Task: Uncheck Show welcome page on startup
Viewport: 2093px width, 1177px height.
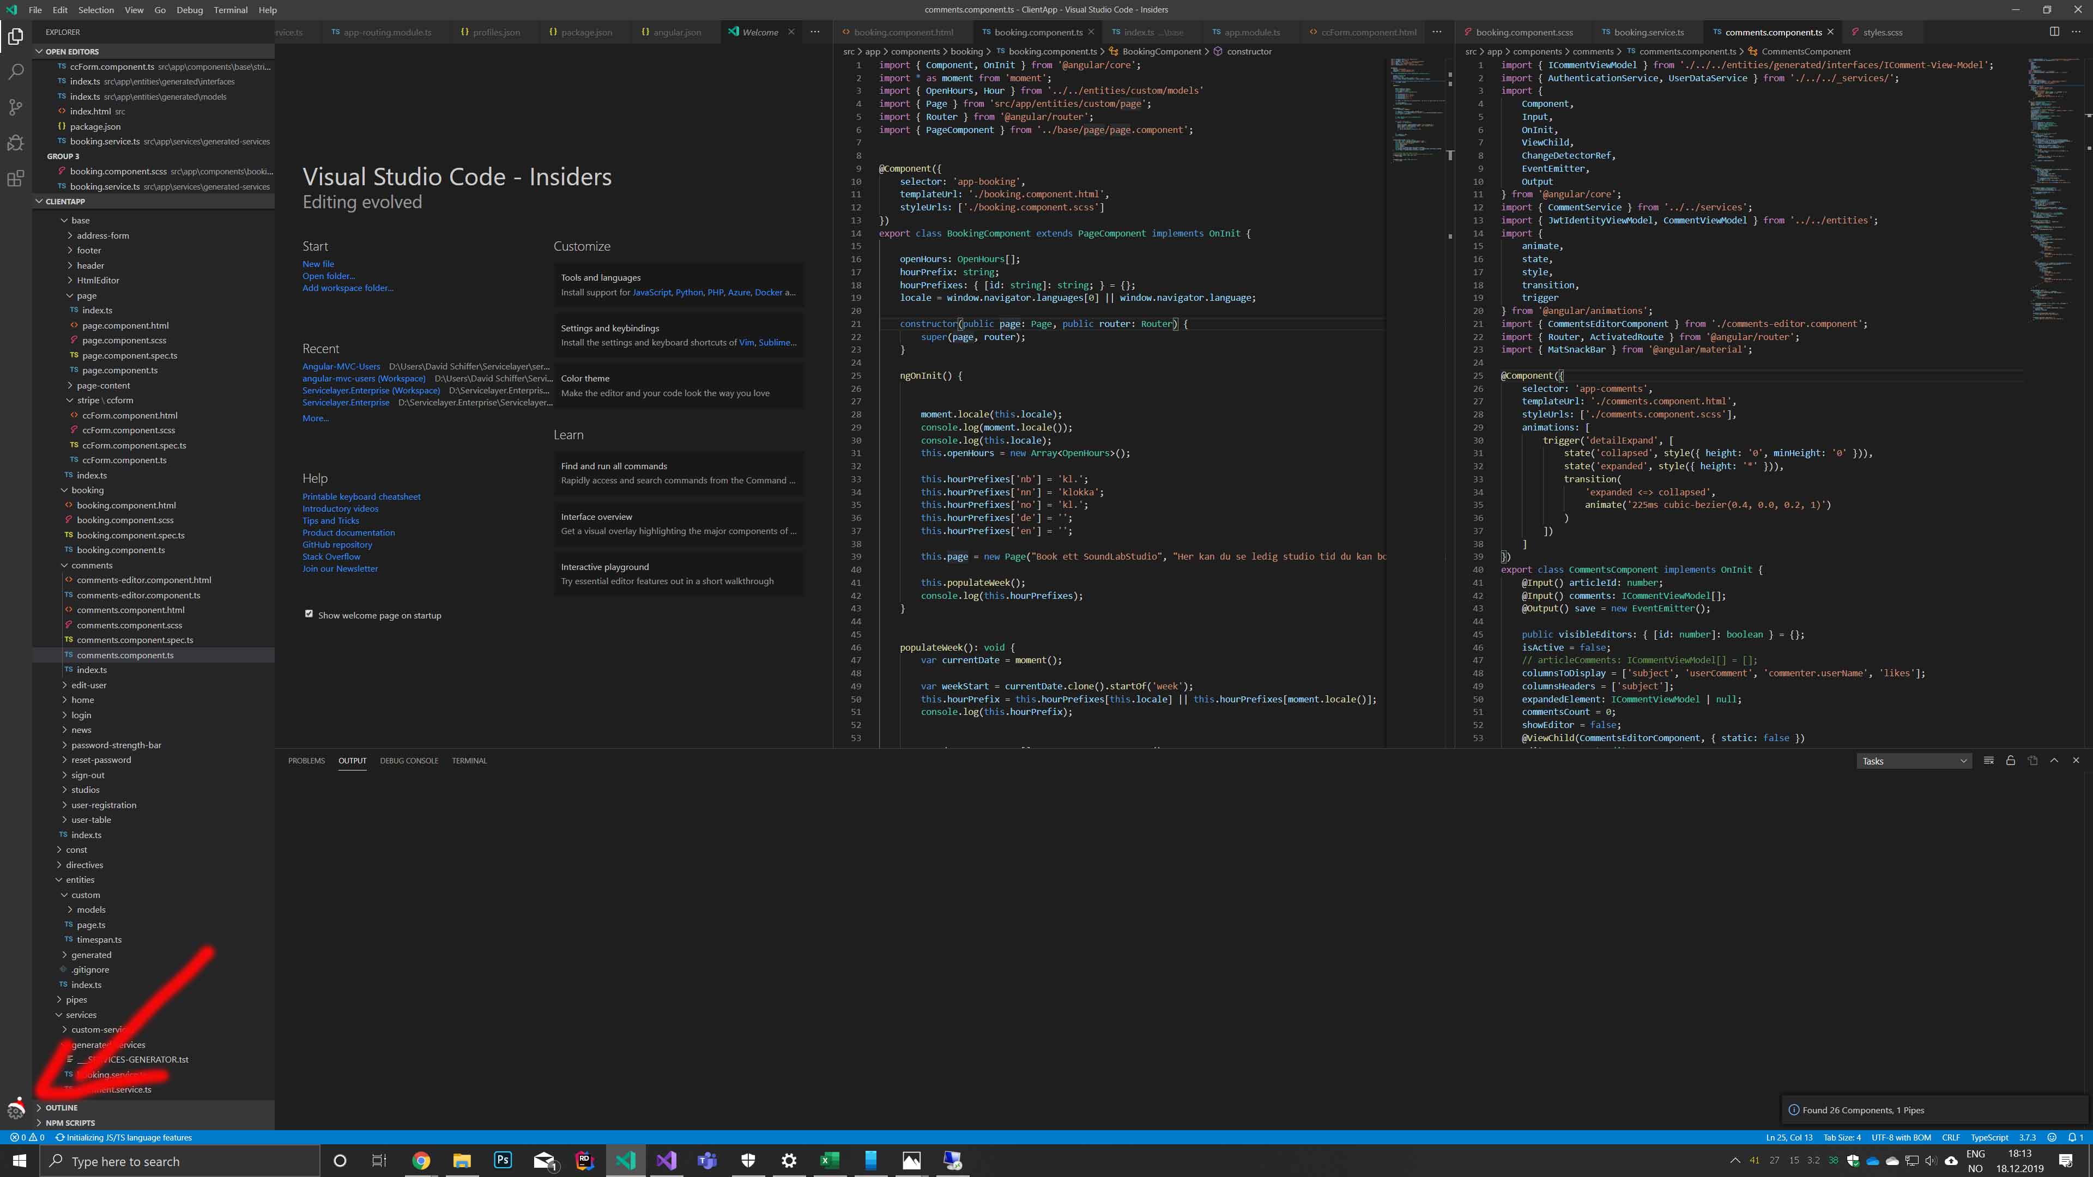Action: pos(308,614)
